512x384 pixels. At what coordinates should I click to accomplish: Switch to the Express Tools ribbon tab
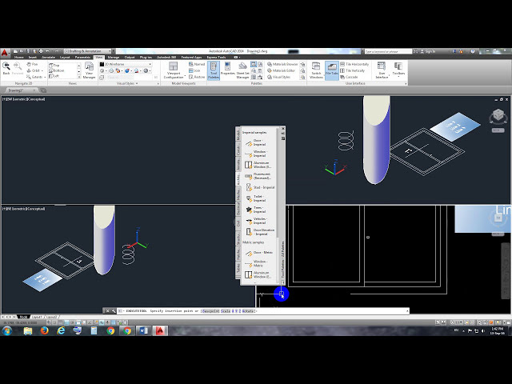coord(216,57)
